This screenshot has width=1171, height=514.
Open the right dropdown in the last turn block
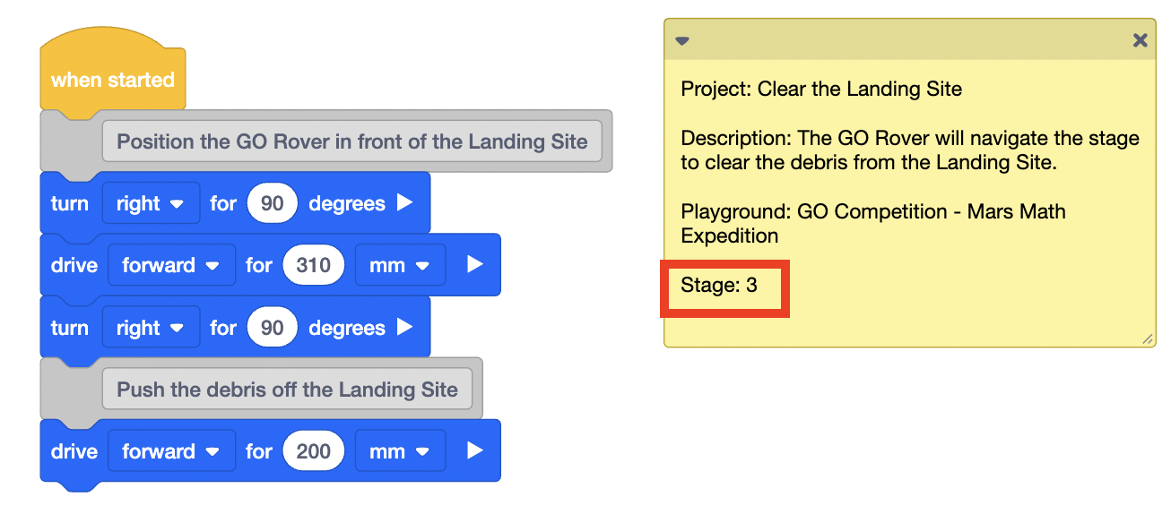[151, 328]
